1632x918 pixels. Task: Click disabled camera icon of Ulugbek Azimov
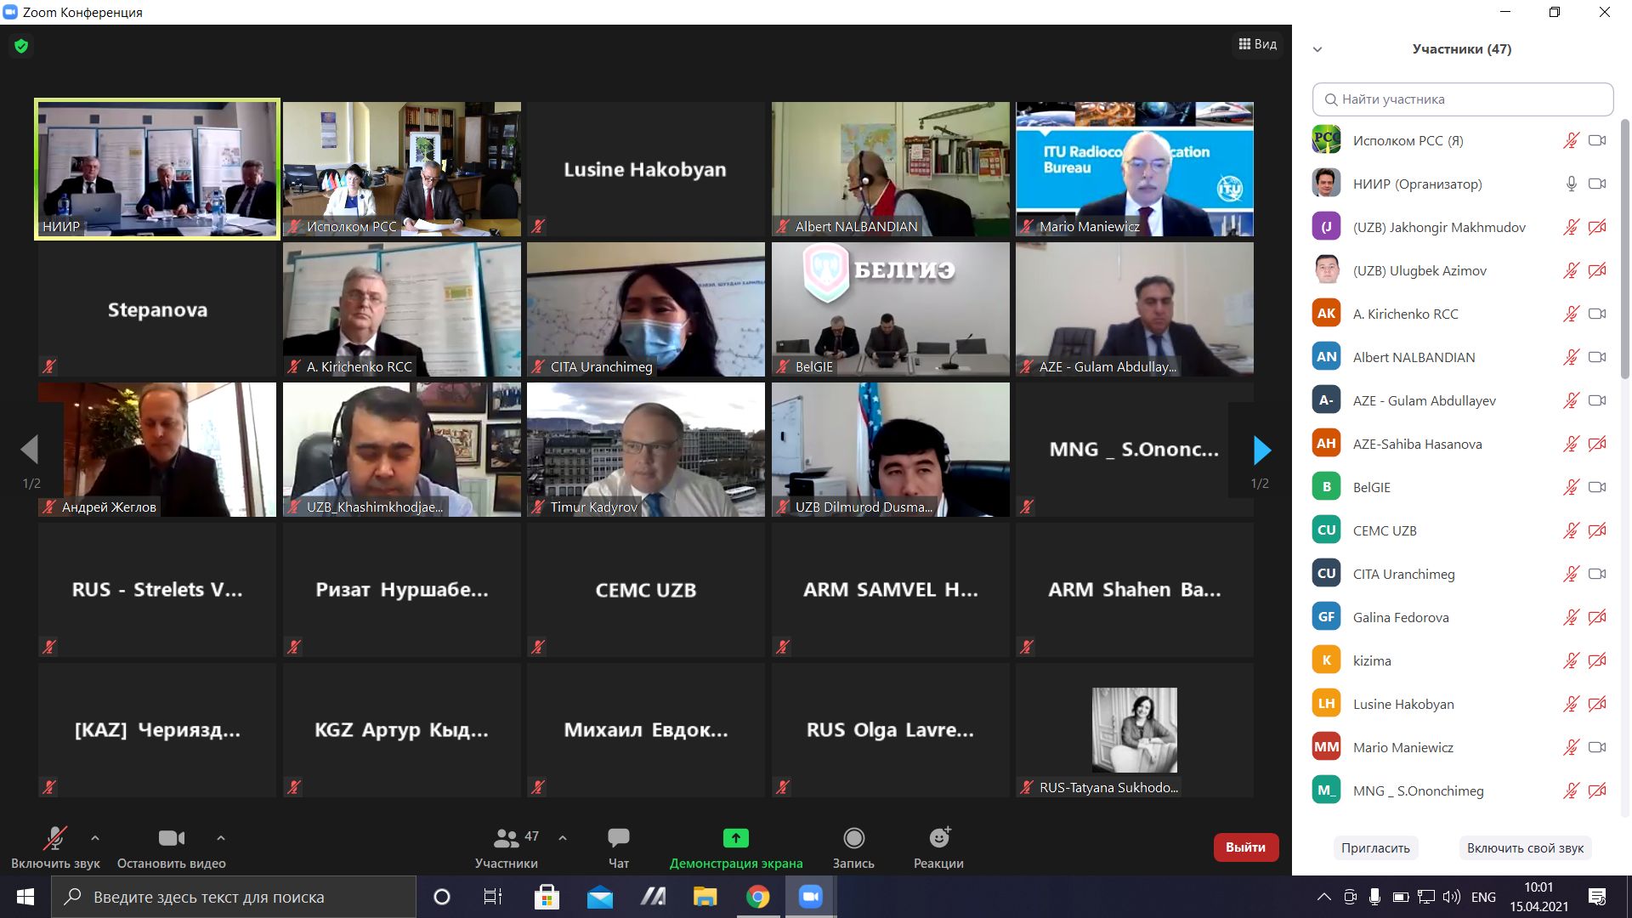1597,270
